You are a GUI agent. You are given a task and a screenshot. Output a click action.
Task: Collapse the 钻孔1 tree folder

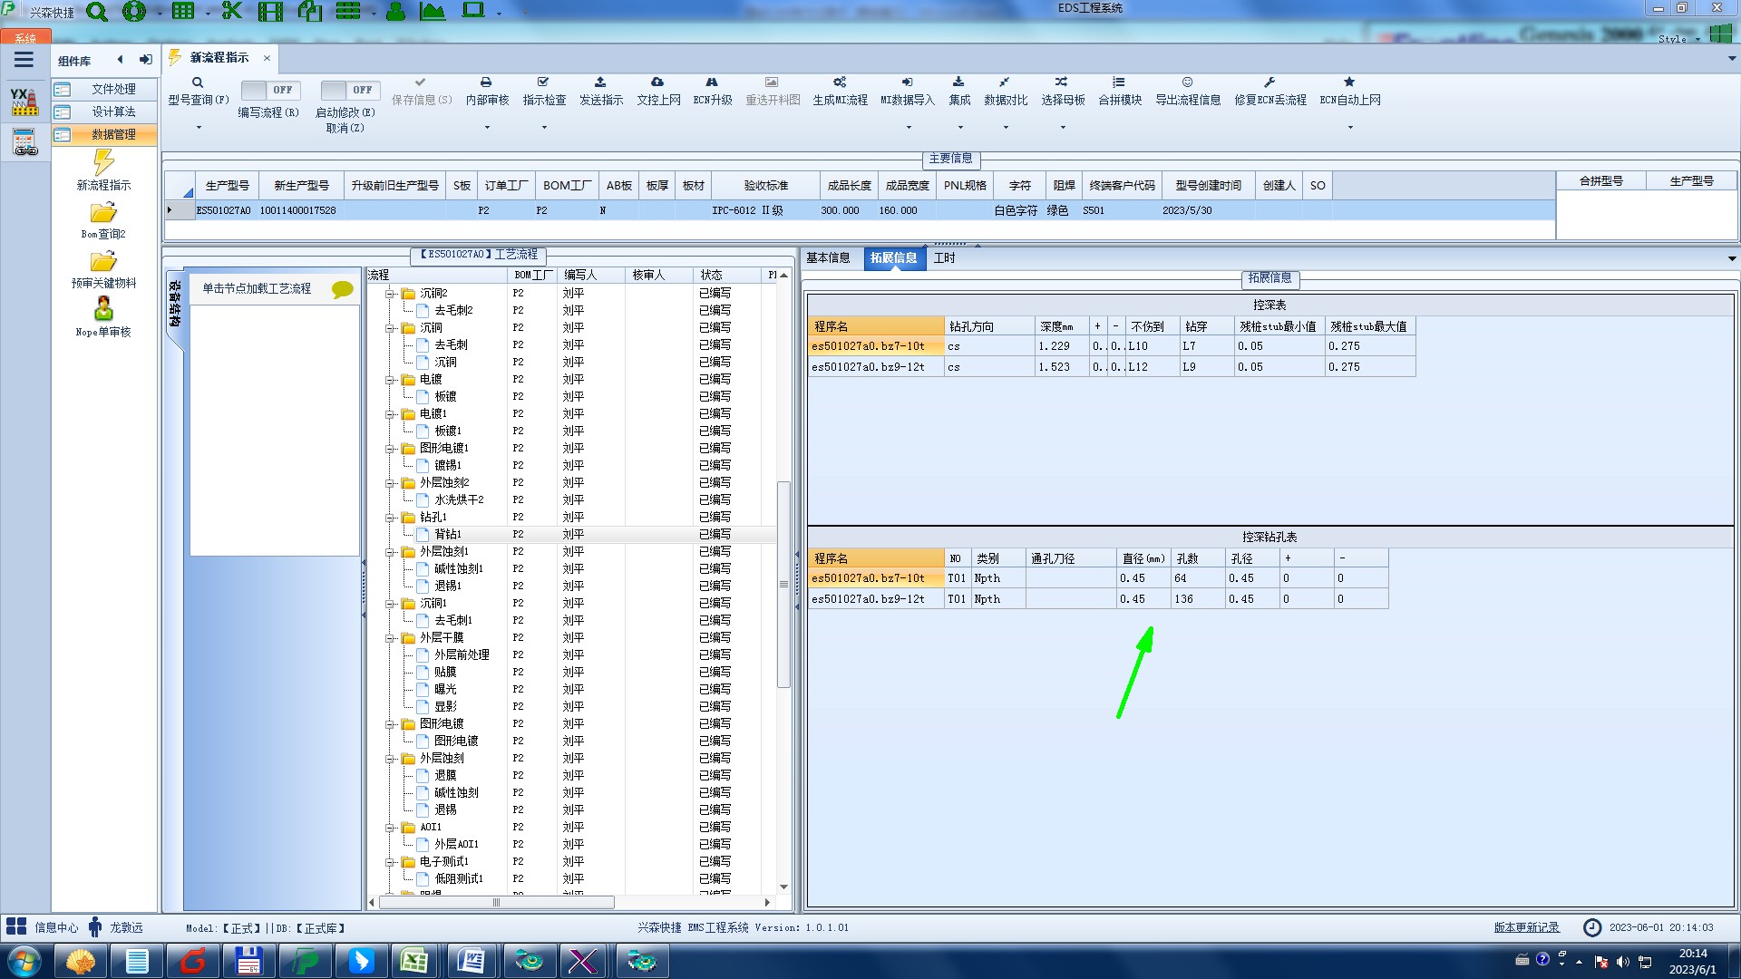[x=390, y=518]
